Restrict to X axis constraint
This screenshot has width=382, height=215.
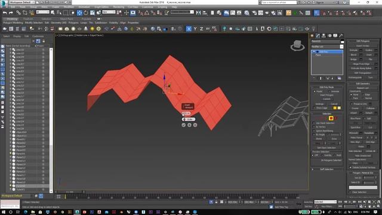coord(189,29)
